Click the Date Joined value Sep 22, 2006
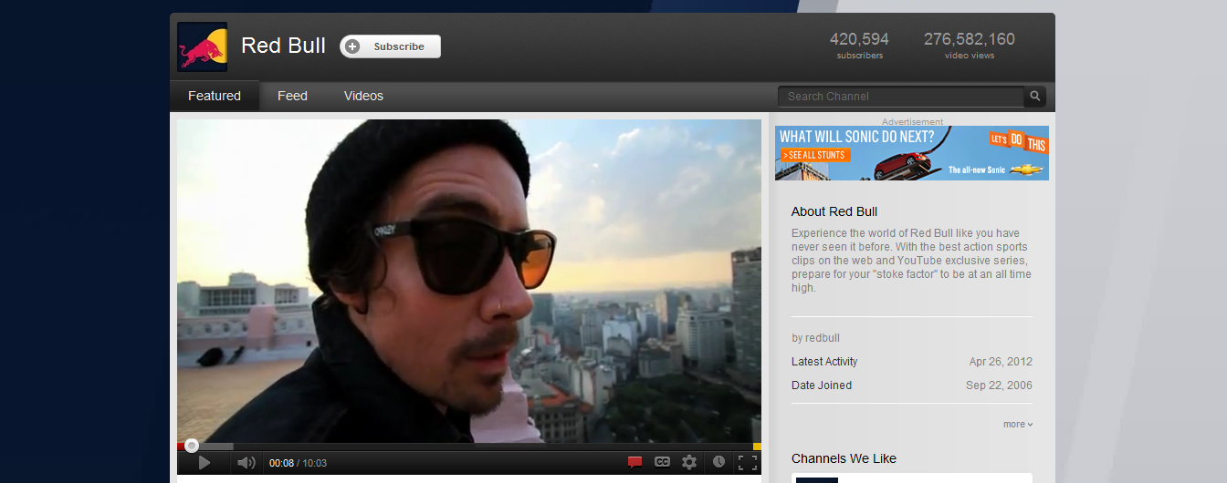The width and height of the screenshot is (1227, 483). pos(999,385)
